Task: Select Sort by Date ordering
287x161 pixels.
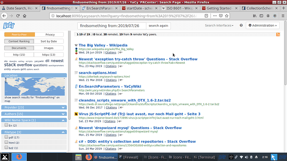Action: click(49, 41)
